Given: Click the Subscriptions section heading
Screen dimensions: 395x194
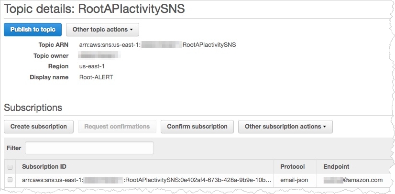Looking at the screenshot, I should click(33, 108).
